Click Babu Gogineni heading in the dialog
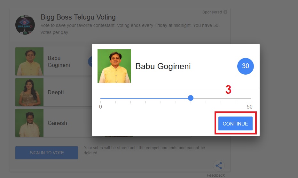 pyautogui.click(x=163, y=66)
